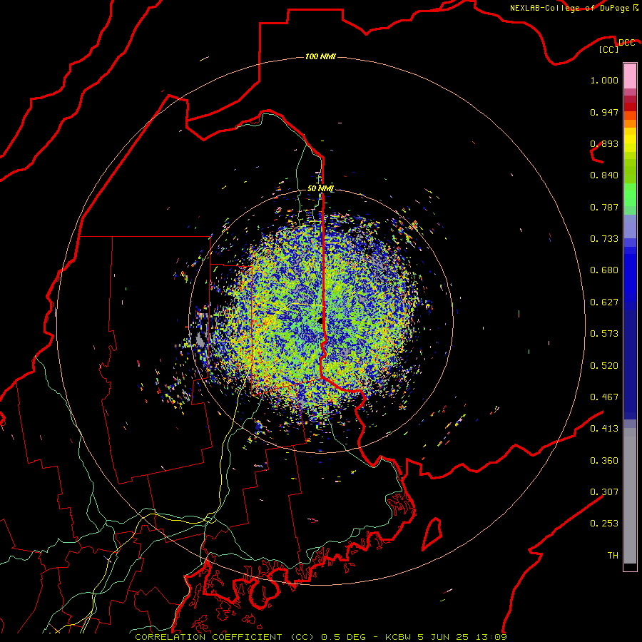Screen dimensions: 642x642
Task: Click the 0.520 legend value
Action: [604, 366]
